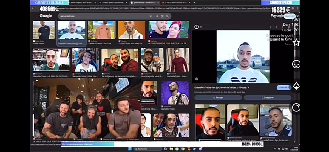Click the Consulter button in preview panel
Image resolution: width=329 pixels, height=152 pixels.
pyautogui.click(x=283, y=88)
